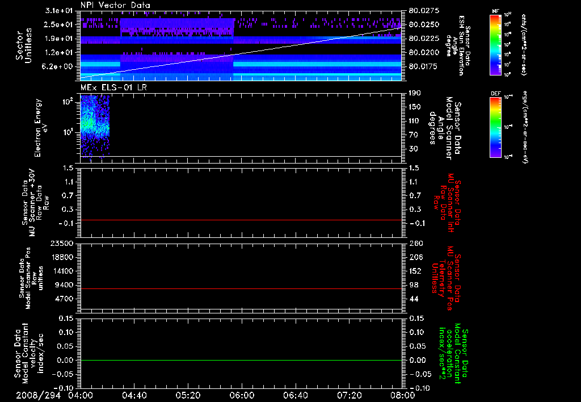Viewport: 581px width, 402px height.
Task: Click the '23500' scanner position tick value
Action: [x=61, y=244]
